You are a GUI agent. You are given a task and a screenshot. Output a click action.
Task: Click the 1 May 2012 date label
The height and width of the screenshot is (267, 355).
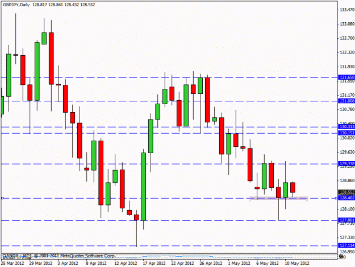(x=239, y=263)
